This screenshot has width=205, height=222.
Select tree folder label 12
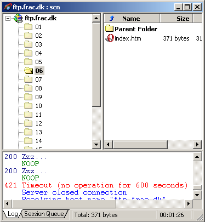click(38, 123)
